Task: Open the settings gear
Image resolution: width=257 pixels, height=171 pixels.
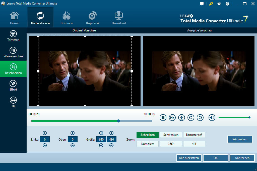Action: point(219,4)
